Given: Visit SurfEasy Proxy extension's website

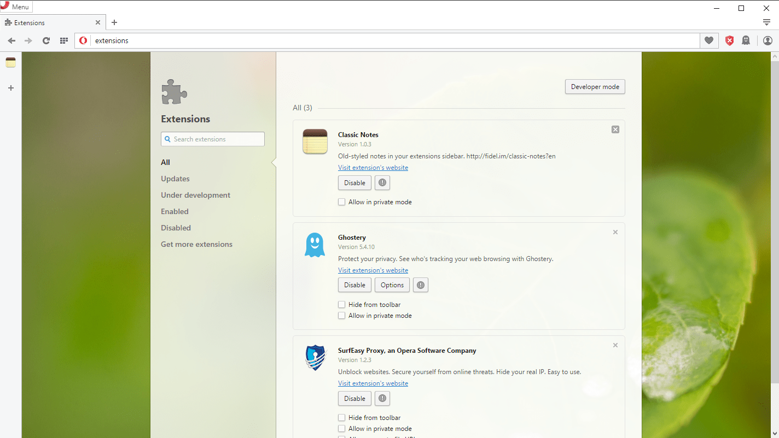Looking at the screenshot, I should tap(373, 383).
